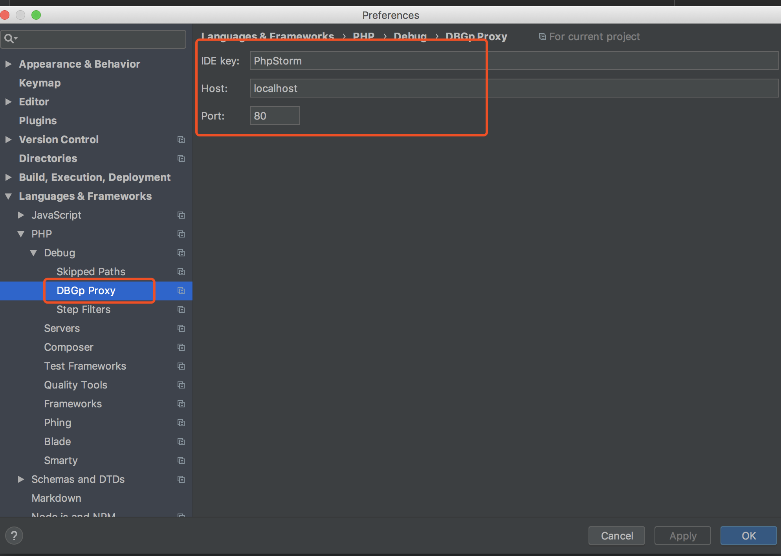Click project-level icon next to Version Control

(x=181, y=140)
